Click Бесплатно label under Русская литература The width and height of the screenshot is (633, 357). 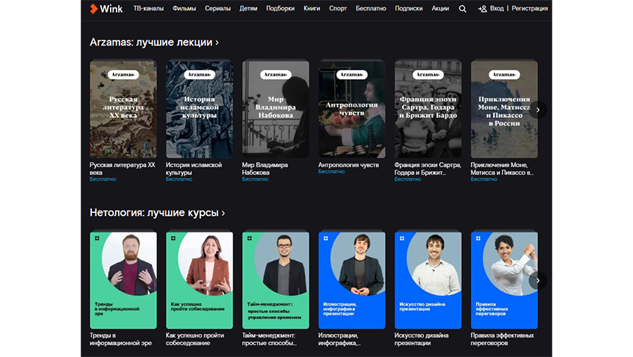tap(103, 179)
